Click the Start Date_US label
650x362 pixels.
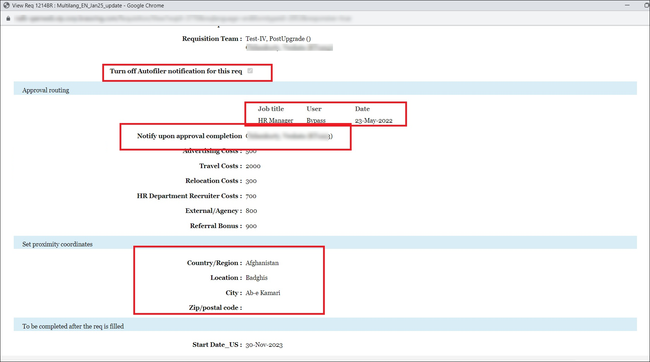click(217, 345)
